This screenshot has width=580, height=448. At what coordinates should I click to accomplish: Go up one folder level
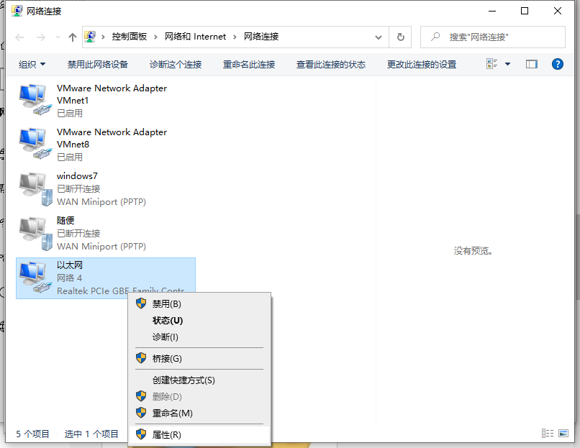tap(73, 37)
